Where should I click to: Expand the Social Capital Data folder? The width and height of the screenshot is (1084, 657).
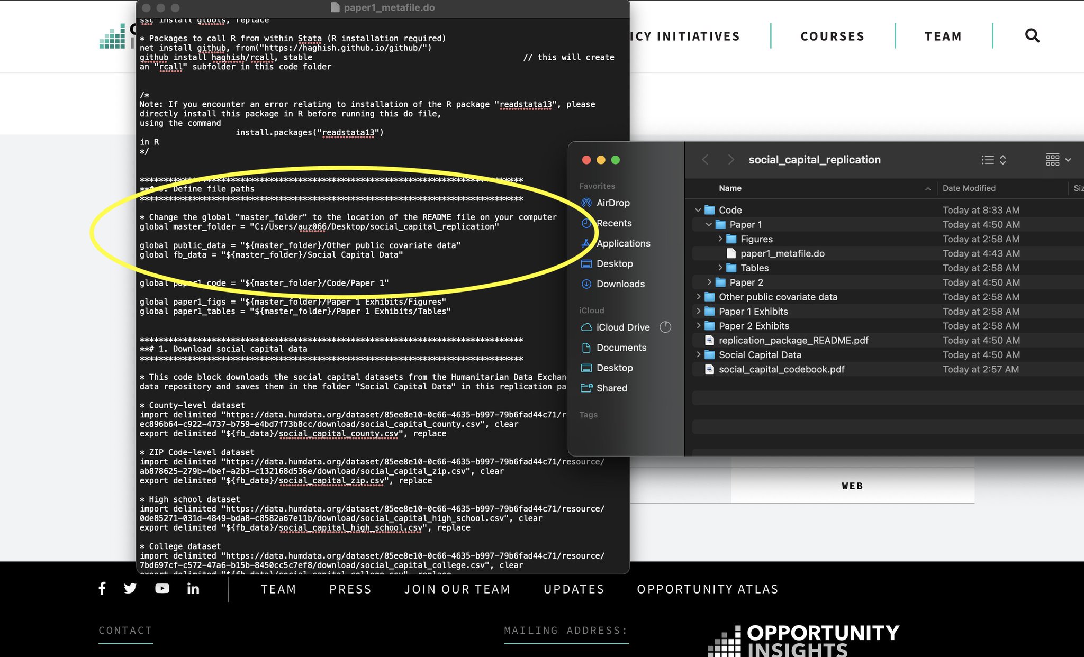click(x=698, y=354)
